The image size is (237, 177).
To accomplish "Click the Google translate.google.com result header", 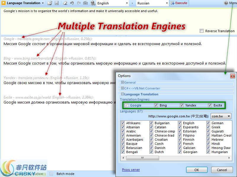I will point(48,39).
